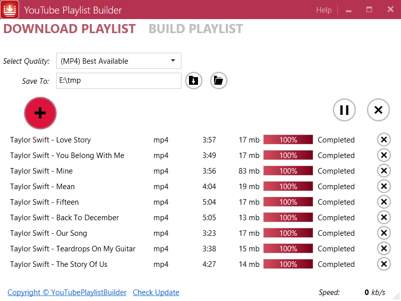Click the Our Song progress bar
The height and width of the screenshot is (301, 401).
[288, 233]
